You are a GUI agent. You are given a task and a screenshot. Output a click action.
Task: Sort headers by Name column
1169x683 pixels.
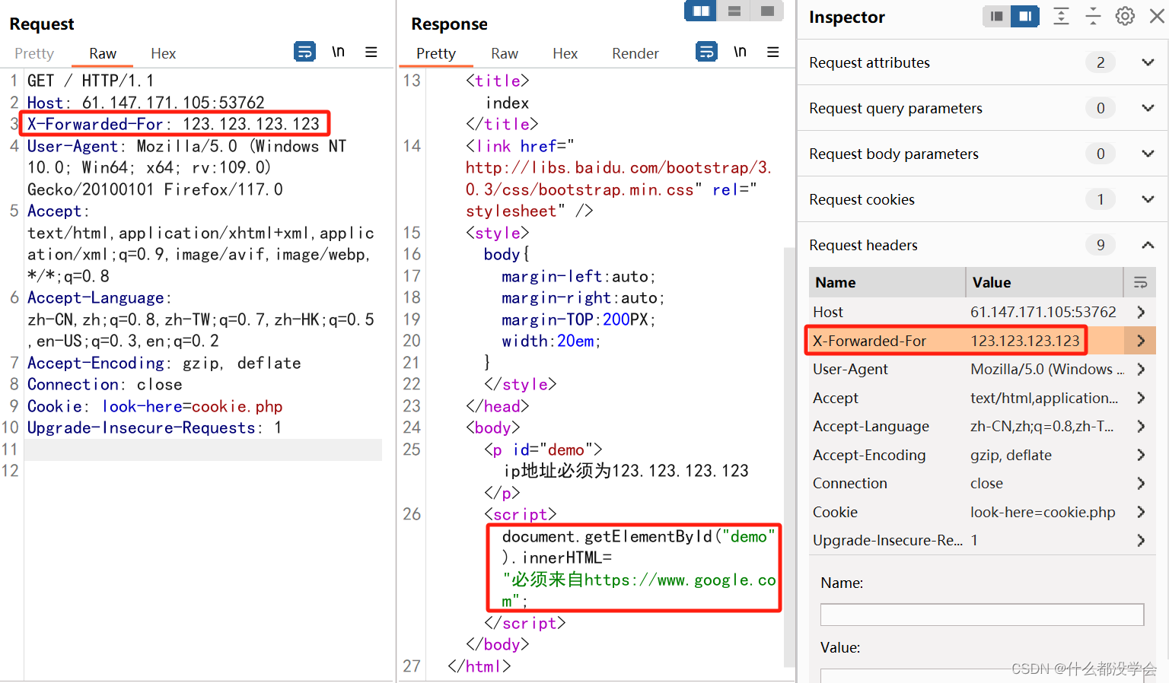887,282
